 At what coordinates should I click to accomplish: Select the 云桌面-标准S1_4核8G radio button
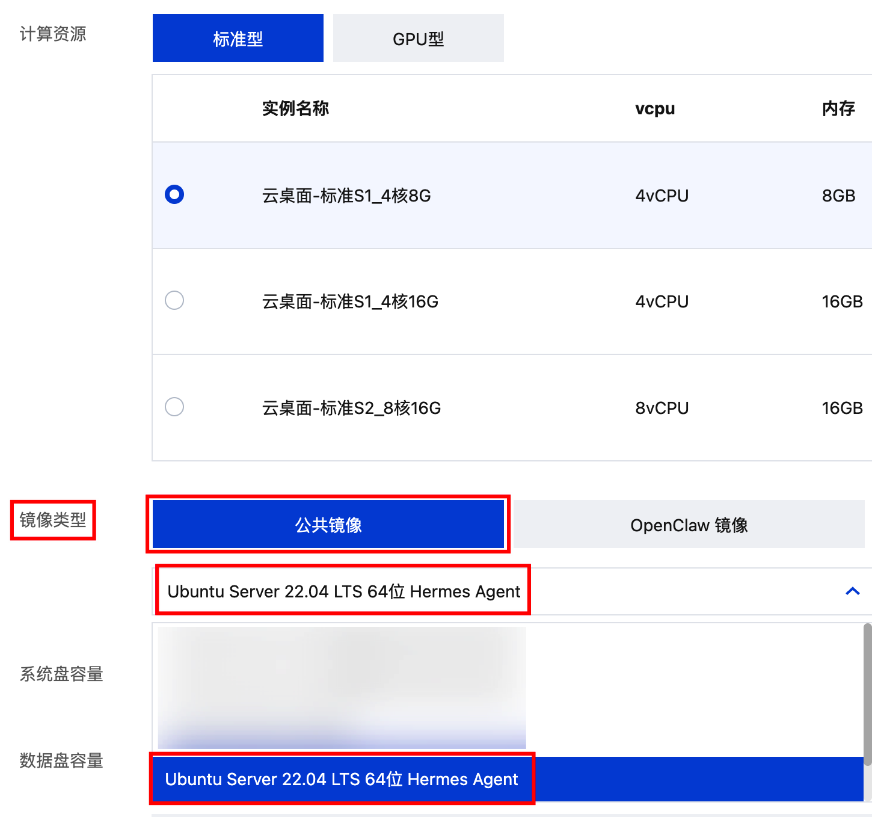click(174, 194)
